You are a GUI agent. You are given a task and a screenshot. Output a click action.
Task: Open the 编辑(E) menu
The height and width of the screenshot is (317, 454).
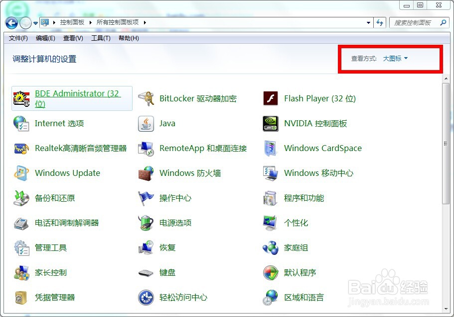(45, 38)
